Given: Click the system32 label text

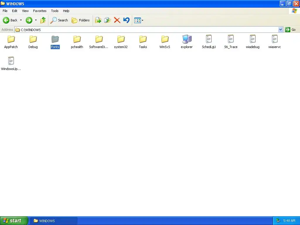Looking at the screenshot, I should pos(121,47).
